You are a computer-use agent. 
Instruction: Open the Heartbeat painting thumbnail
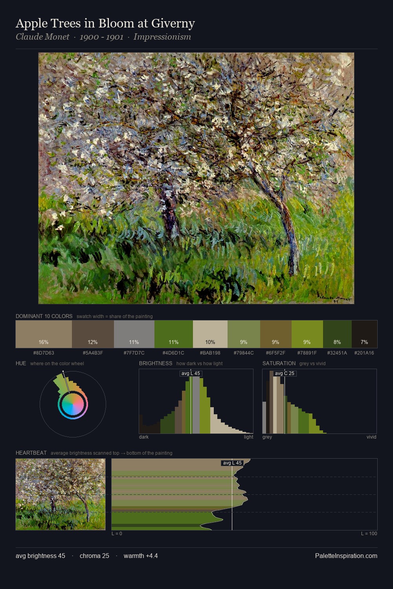tap(61, 494)
